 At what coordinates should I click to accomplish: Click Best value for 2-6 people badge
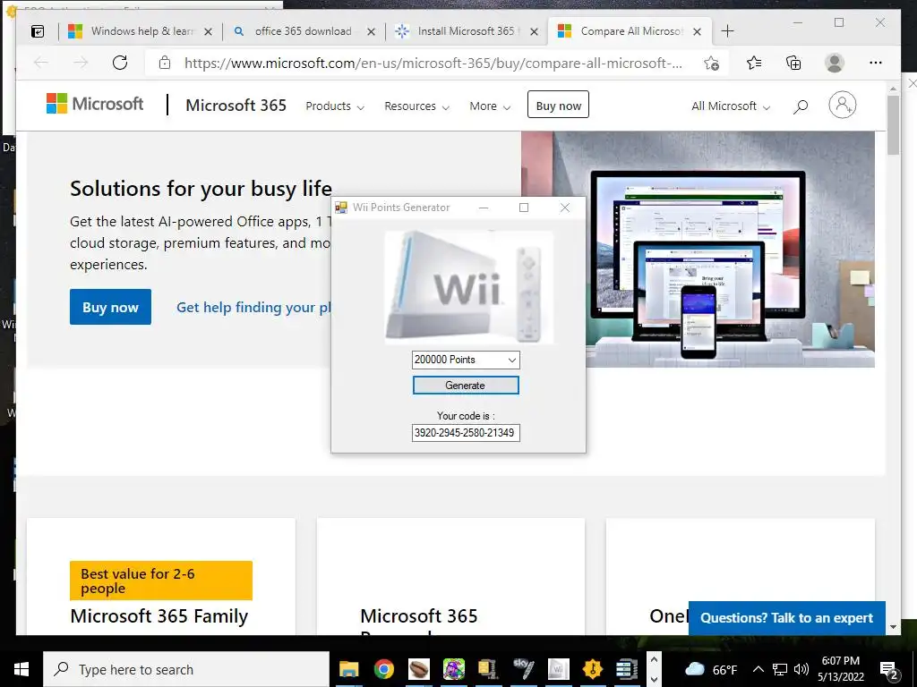pyautogui.click(x=161, y=581)
